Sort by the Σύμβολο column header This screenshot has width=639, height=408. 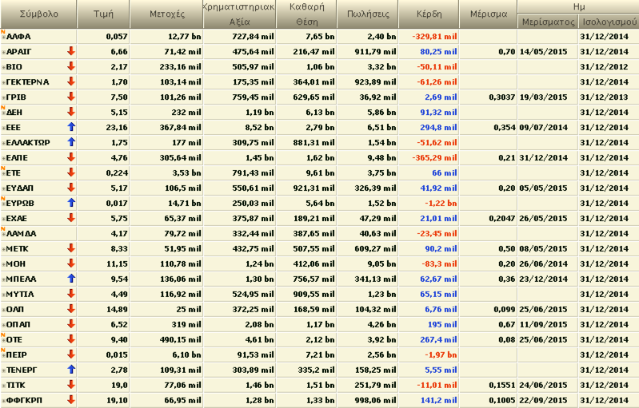click(38, 14)
